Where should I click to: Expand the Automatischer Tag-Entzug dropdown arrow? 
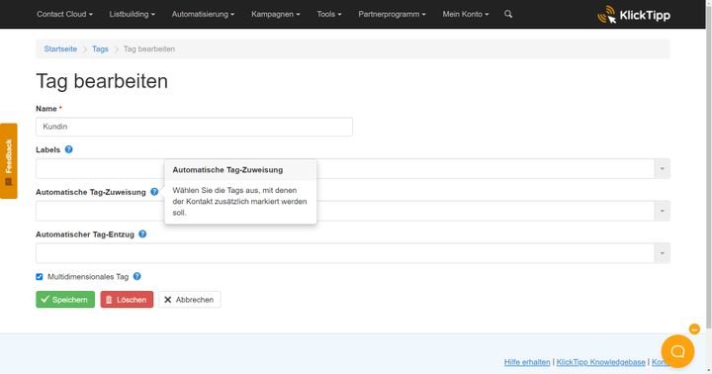(662, 253)
